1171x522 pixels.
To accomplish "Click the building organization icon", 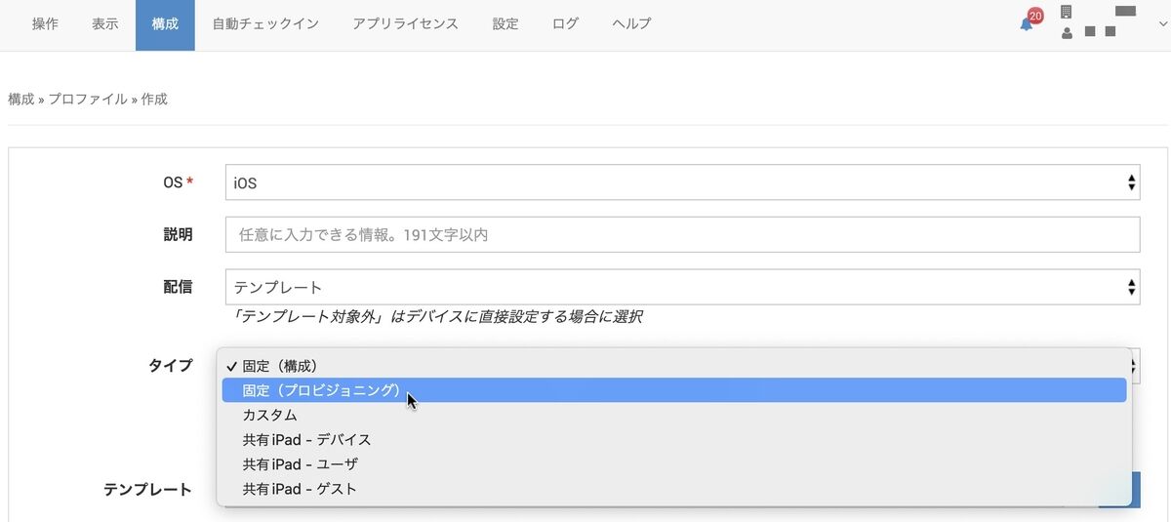I will (x=1066, y=12).
